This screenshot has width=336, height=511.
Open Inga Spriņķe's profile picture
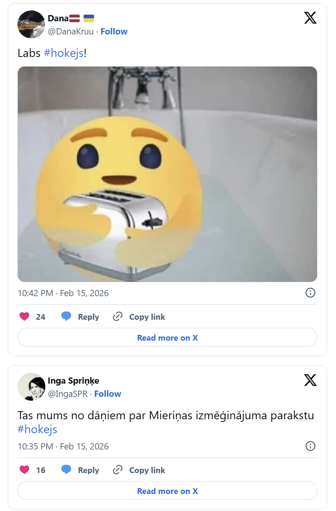coord(31,387)
